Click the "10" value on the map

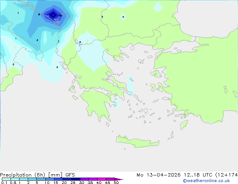pyautogui.click(x=60, y=16)
